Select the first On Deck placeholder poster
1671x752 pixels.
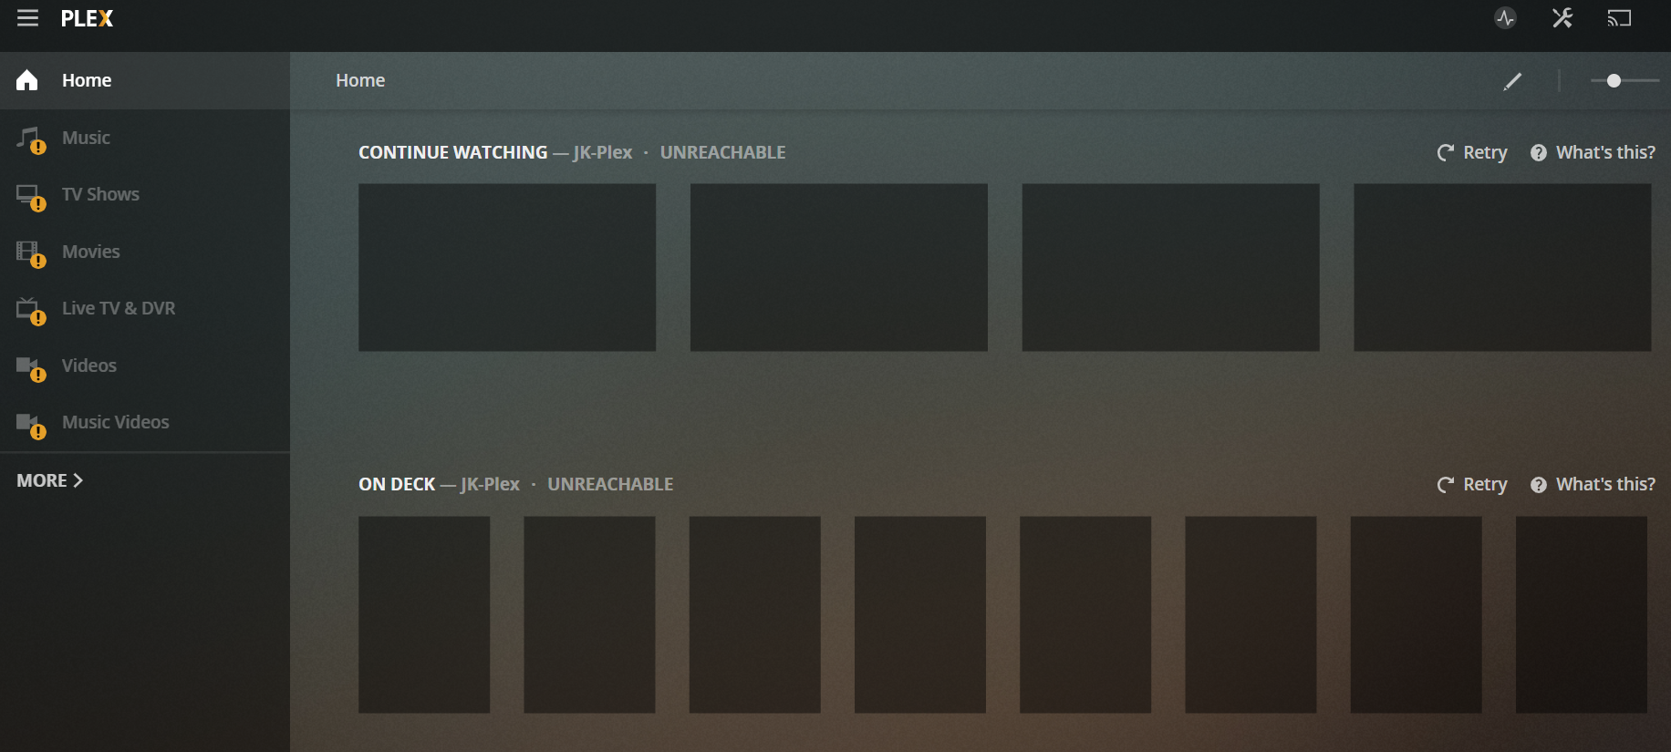point(424,614)
